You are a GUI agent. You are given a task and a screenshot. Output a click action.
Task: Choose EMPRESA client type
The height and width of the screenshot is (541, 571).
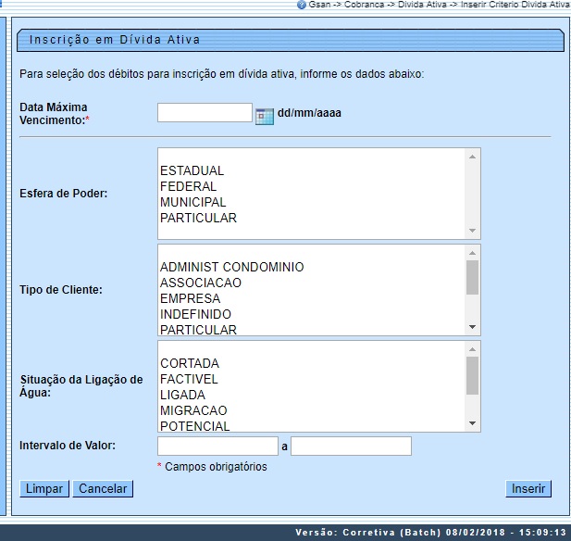tap(311, 298)
